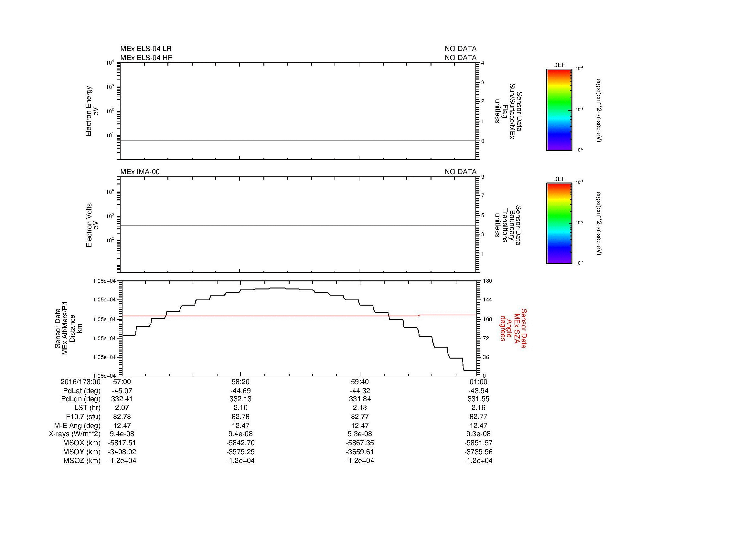Click the lower DEF color bar
This screenshot has height=534, width=756.
559,224
